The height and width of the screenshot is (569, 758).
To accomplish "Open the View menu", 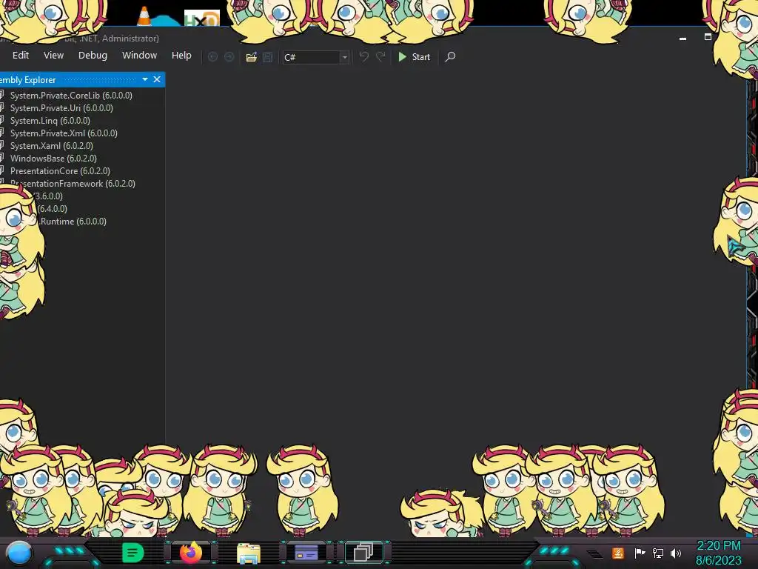I will pos(53,56).
